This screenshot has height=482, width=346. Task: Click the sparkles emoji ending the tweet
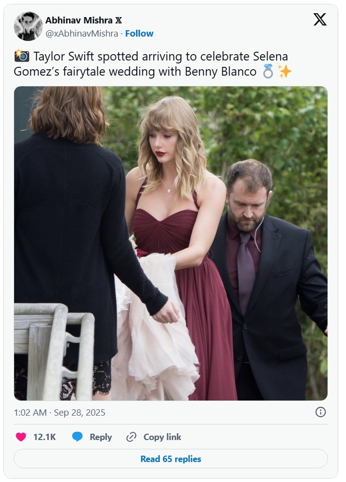[x=285, y=72]
